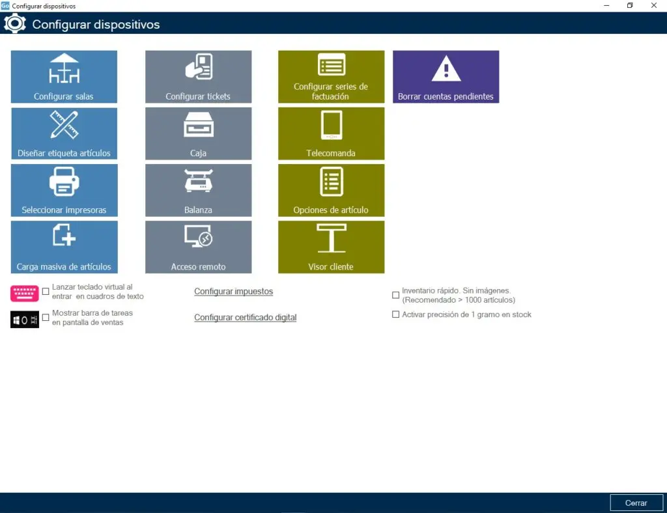Open the Configurar impuestos link
The height and width of the screenshot is (513, 667).
coord(234,292)
